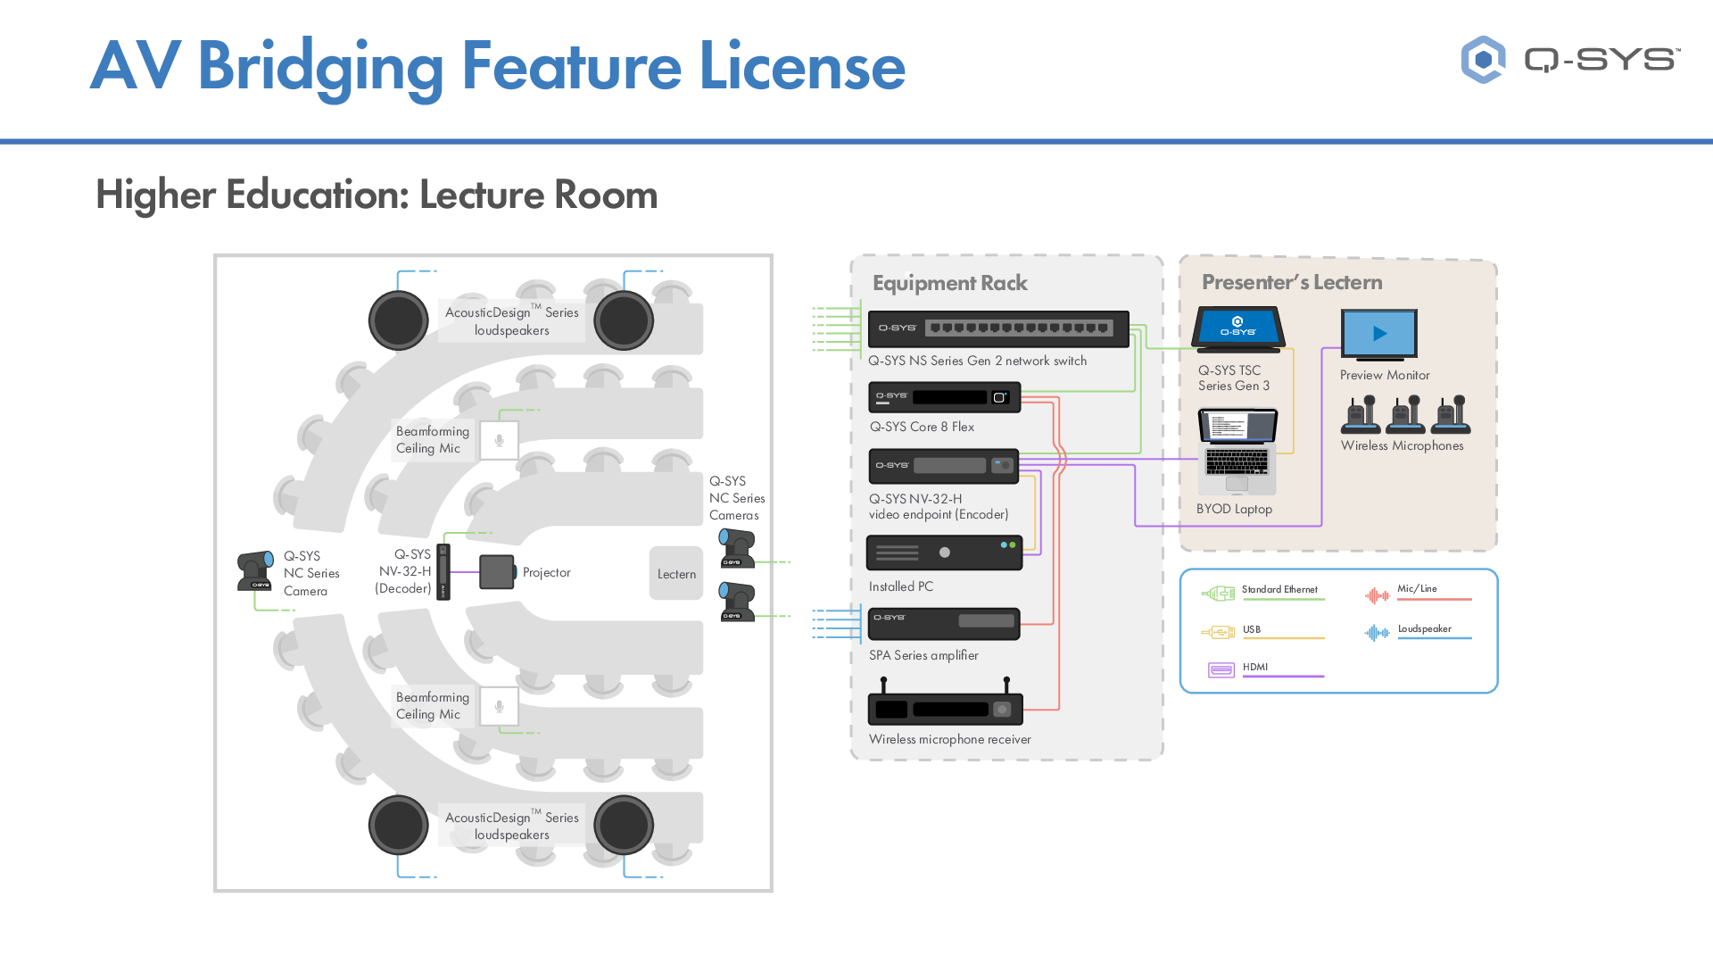The width and height of the screenshot is (1713, 964).
Task: Click the Preview Monitor play icon
Action: tap(1379, 334)
